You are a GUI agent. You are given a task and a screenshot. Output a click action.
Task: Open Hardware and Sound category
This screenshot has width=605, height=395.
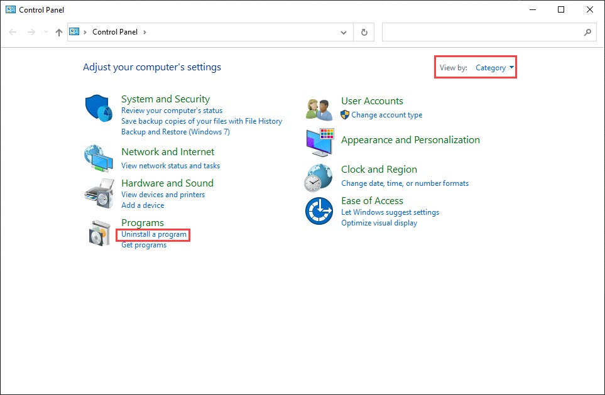tap(168, 183)
